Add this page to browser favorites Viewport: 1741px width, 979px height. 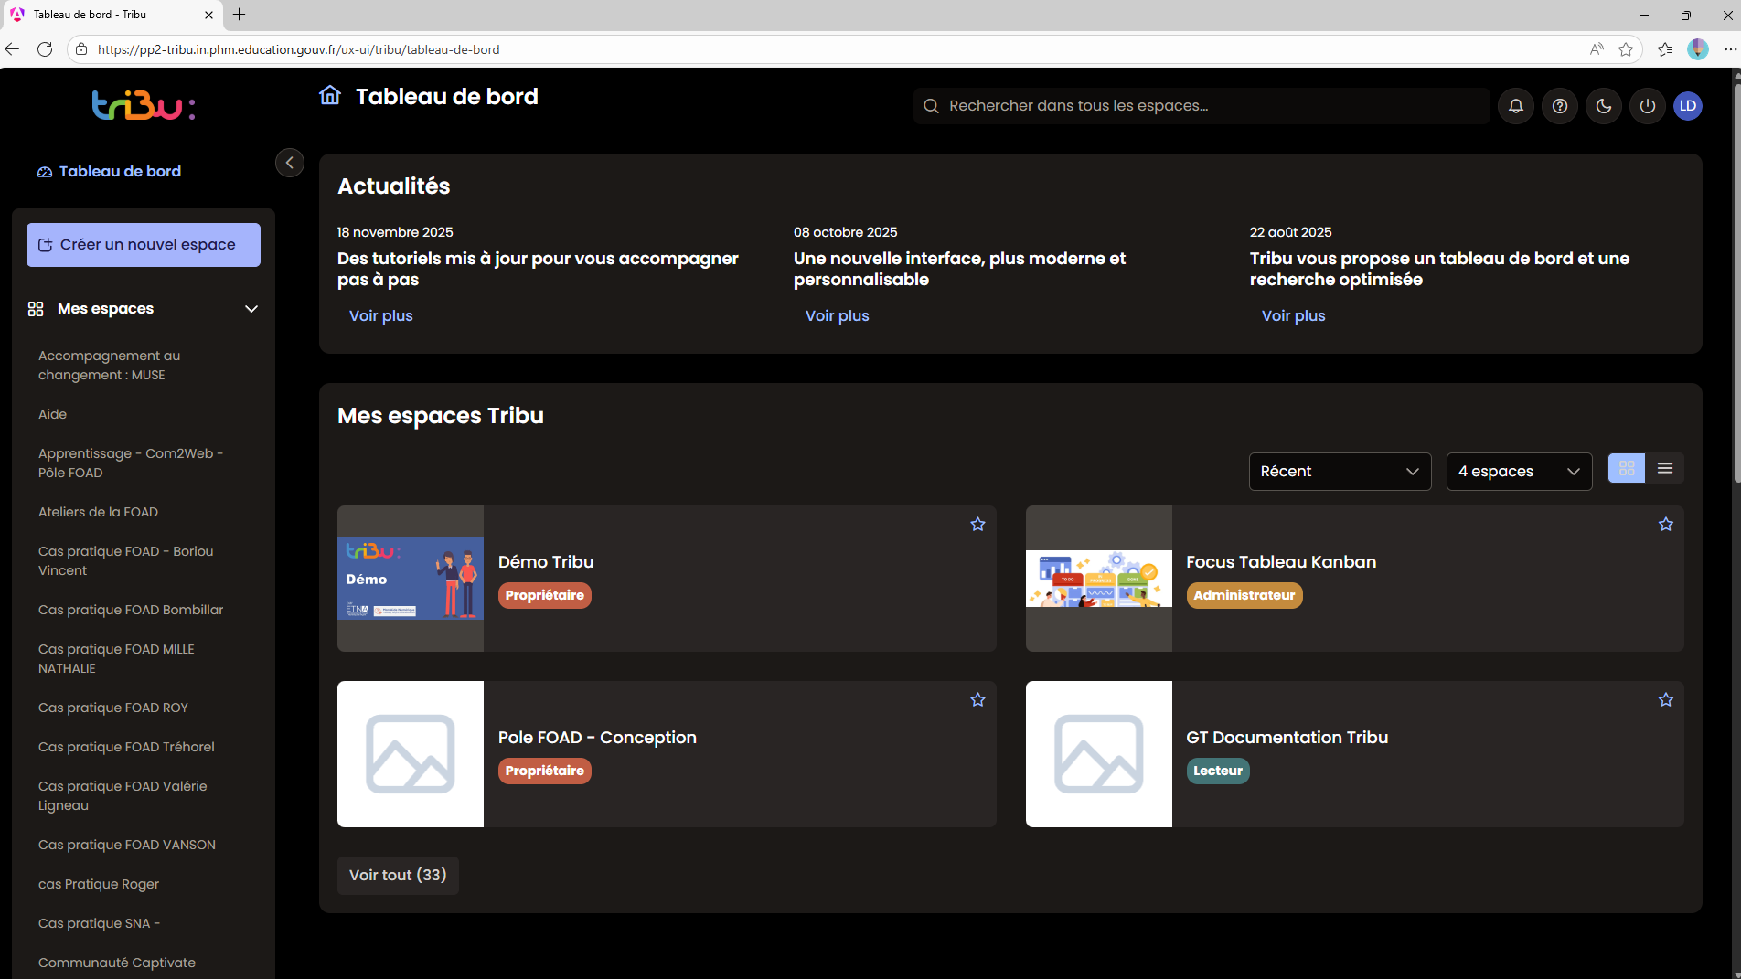[1626, 49]
